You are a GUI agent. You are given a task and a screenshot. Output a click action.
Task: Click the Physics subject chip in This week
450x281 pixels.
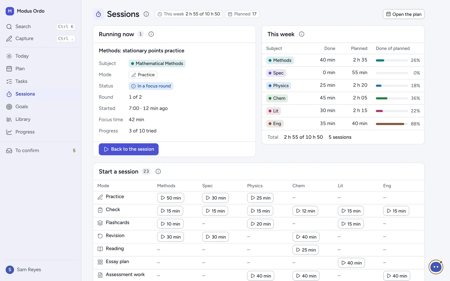pyautogui.click(x=278, y=86)
